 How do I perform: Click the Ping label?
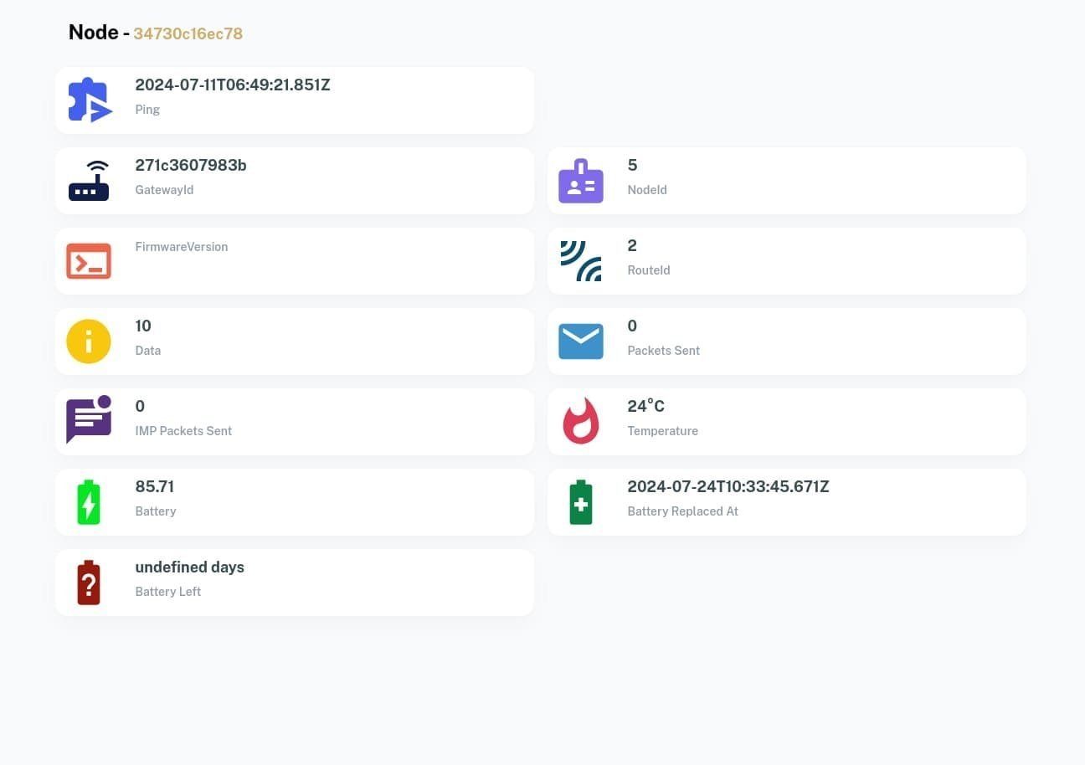click(147, 110)
